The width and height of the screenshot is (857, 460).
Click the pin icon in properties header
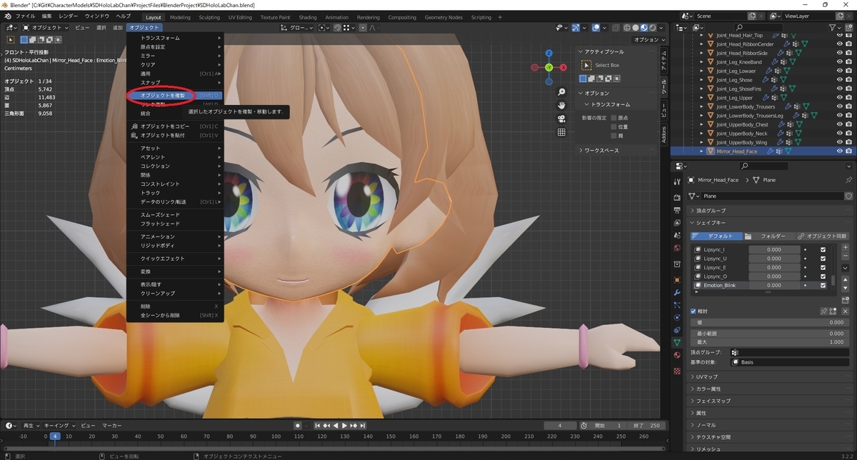848,180
